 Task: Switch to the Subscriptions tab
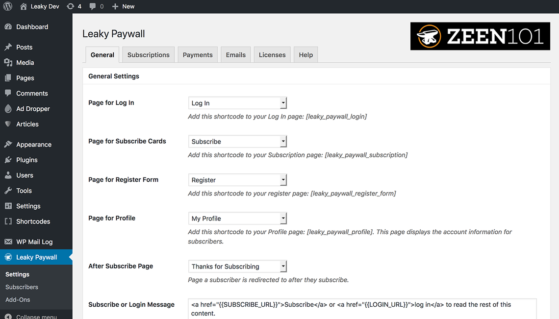pos(148,55)
